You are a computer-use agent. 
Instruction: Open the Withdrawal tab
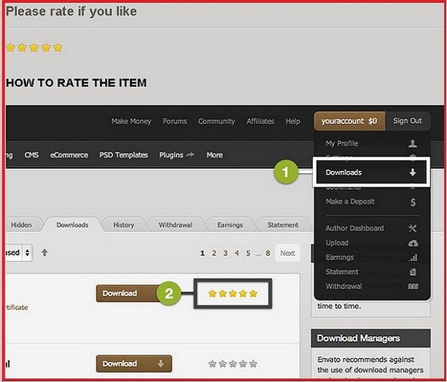175,225
